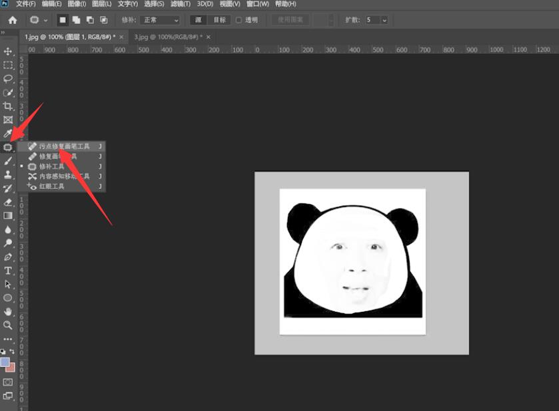
Task: Open the 图像(I) menu
Action: pos(77,4)
